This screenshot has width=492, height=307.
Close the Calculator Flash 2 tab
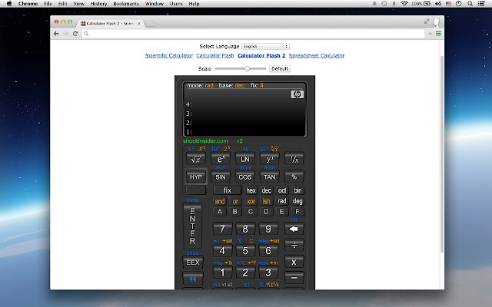(139, 24)
